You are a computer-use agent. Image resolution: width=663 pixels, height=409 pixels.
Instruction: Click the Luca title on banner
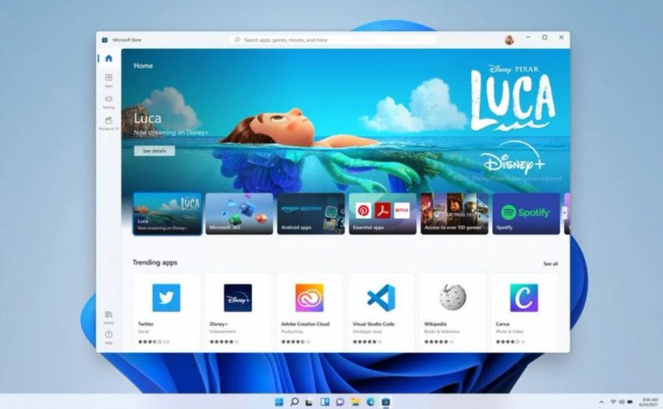click(148, 118)
